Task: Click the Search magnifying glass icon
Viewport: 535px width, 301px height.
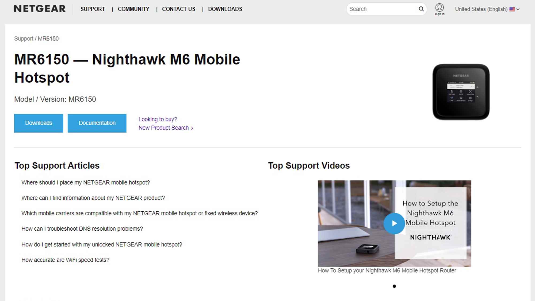Action: coord(422,9)
